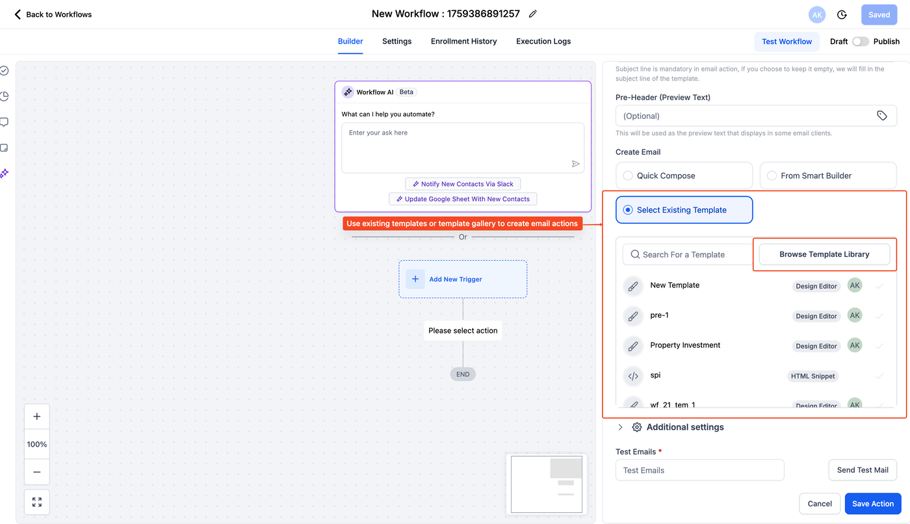910x524 pixels.
Task: Click the Save Action button
Action: pyautogui.click(x=872, y=503)
